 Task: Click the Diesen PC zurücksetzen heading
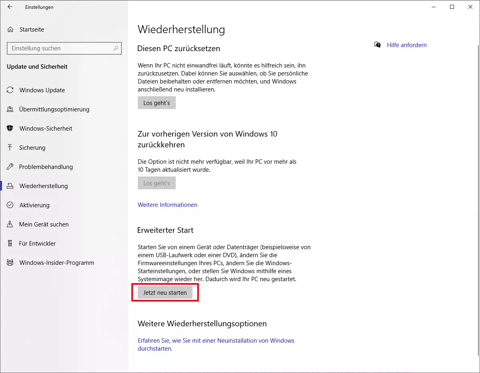(179, 48)
